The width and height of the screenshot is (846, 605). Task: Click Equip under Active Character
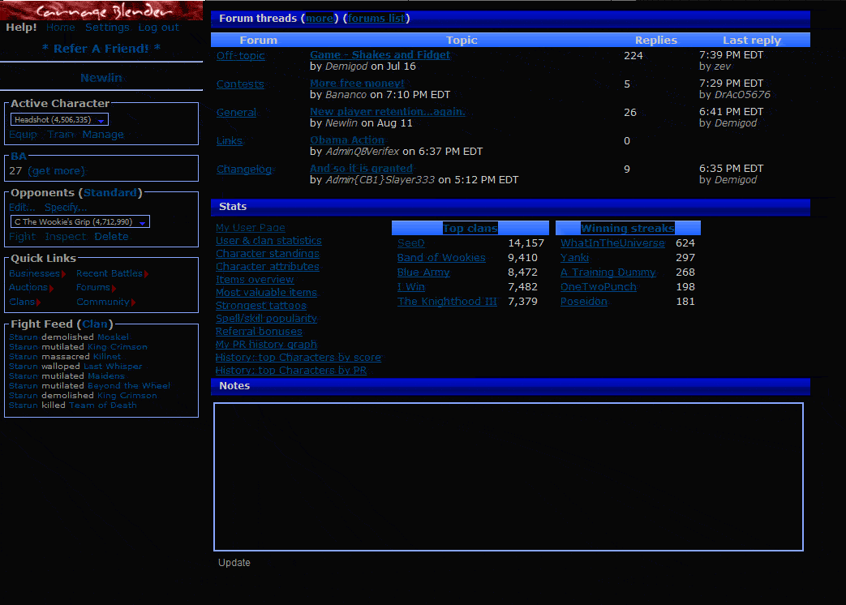(24, 135)
